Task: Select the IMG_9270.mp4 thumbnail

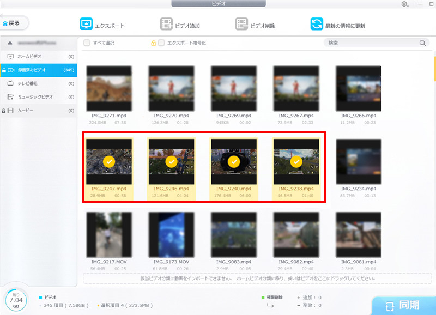Action: coord(171,88)
